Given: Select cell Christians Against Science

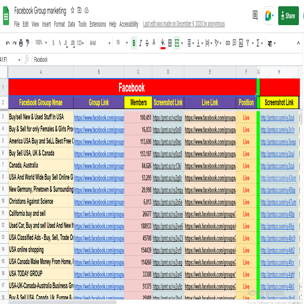Looking at the screenshot, I should click(41, 201).
